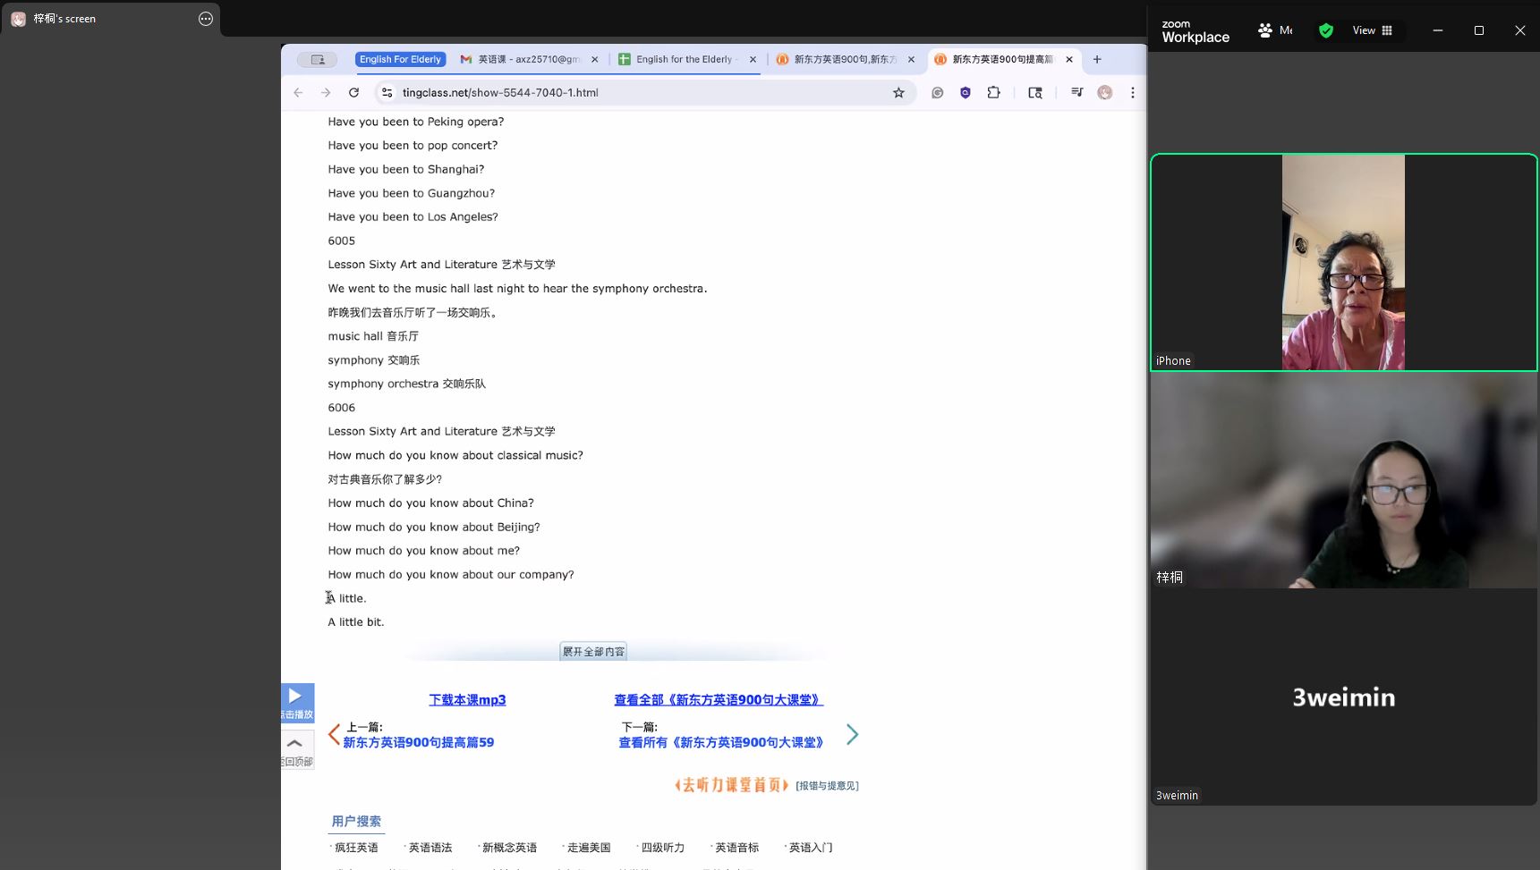Open the new tab with plus button
This screenshot has height=870, width=1540.
(1097, 60)
